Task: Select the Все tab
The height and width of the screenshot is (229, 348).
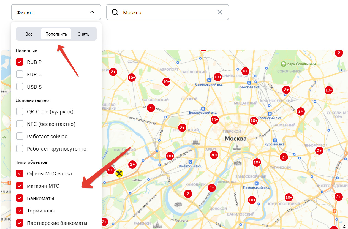Action: pyautogui.click(x=29, y=34)
